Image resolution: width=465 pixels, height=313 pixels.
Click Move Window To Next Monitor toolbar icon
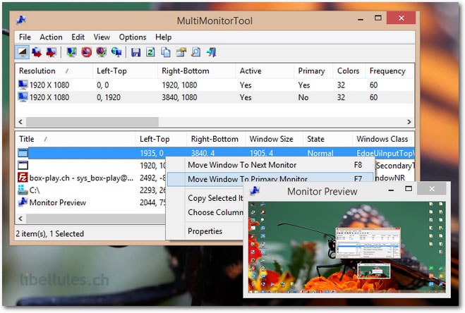click(x=37, y=52)
